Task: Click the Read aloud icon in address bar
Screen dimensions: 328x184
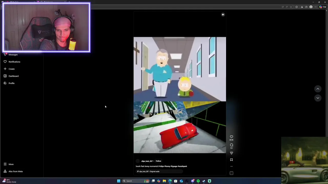Action: (287, 7)
